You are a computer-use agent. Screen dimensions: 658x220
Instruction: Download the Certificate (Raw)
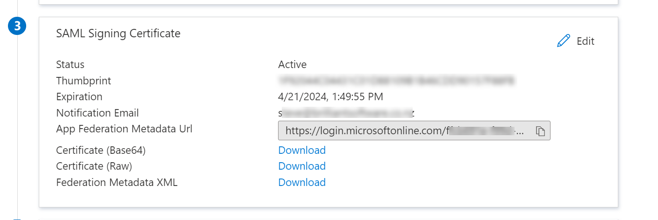tap(302, 166)
